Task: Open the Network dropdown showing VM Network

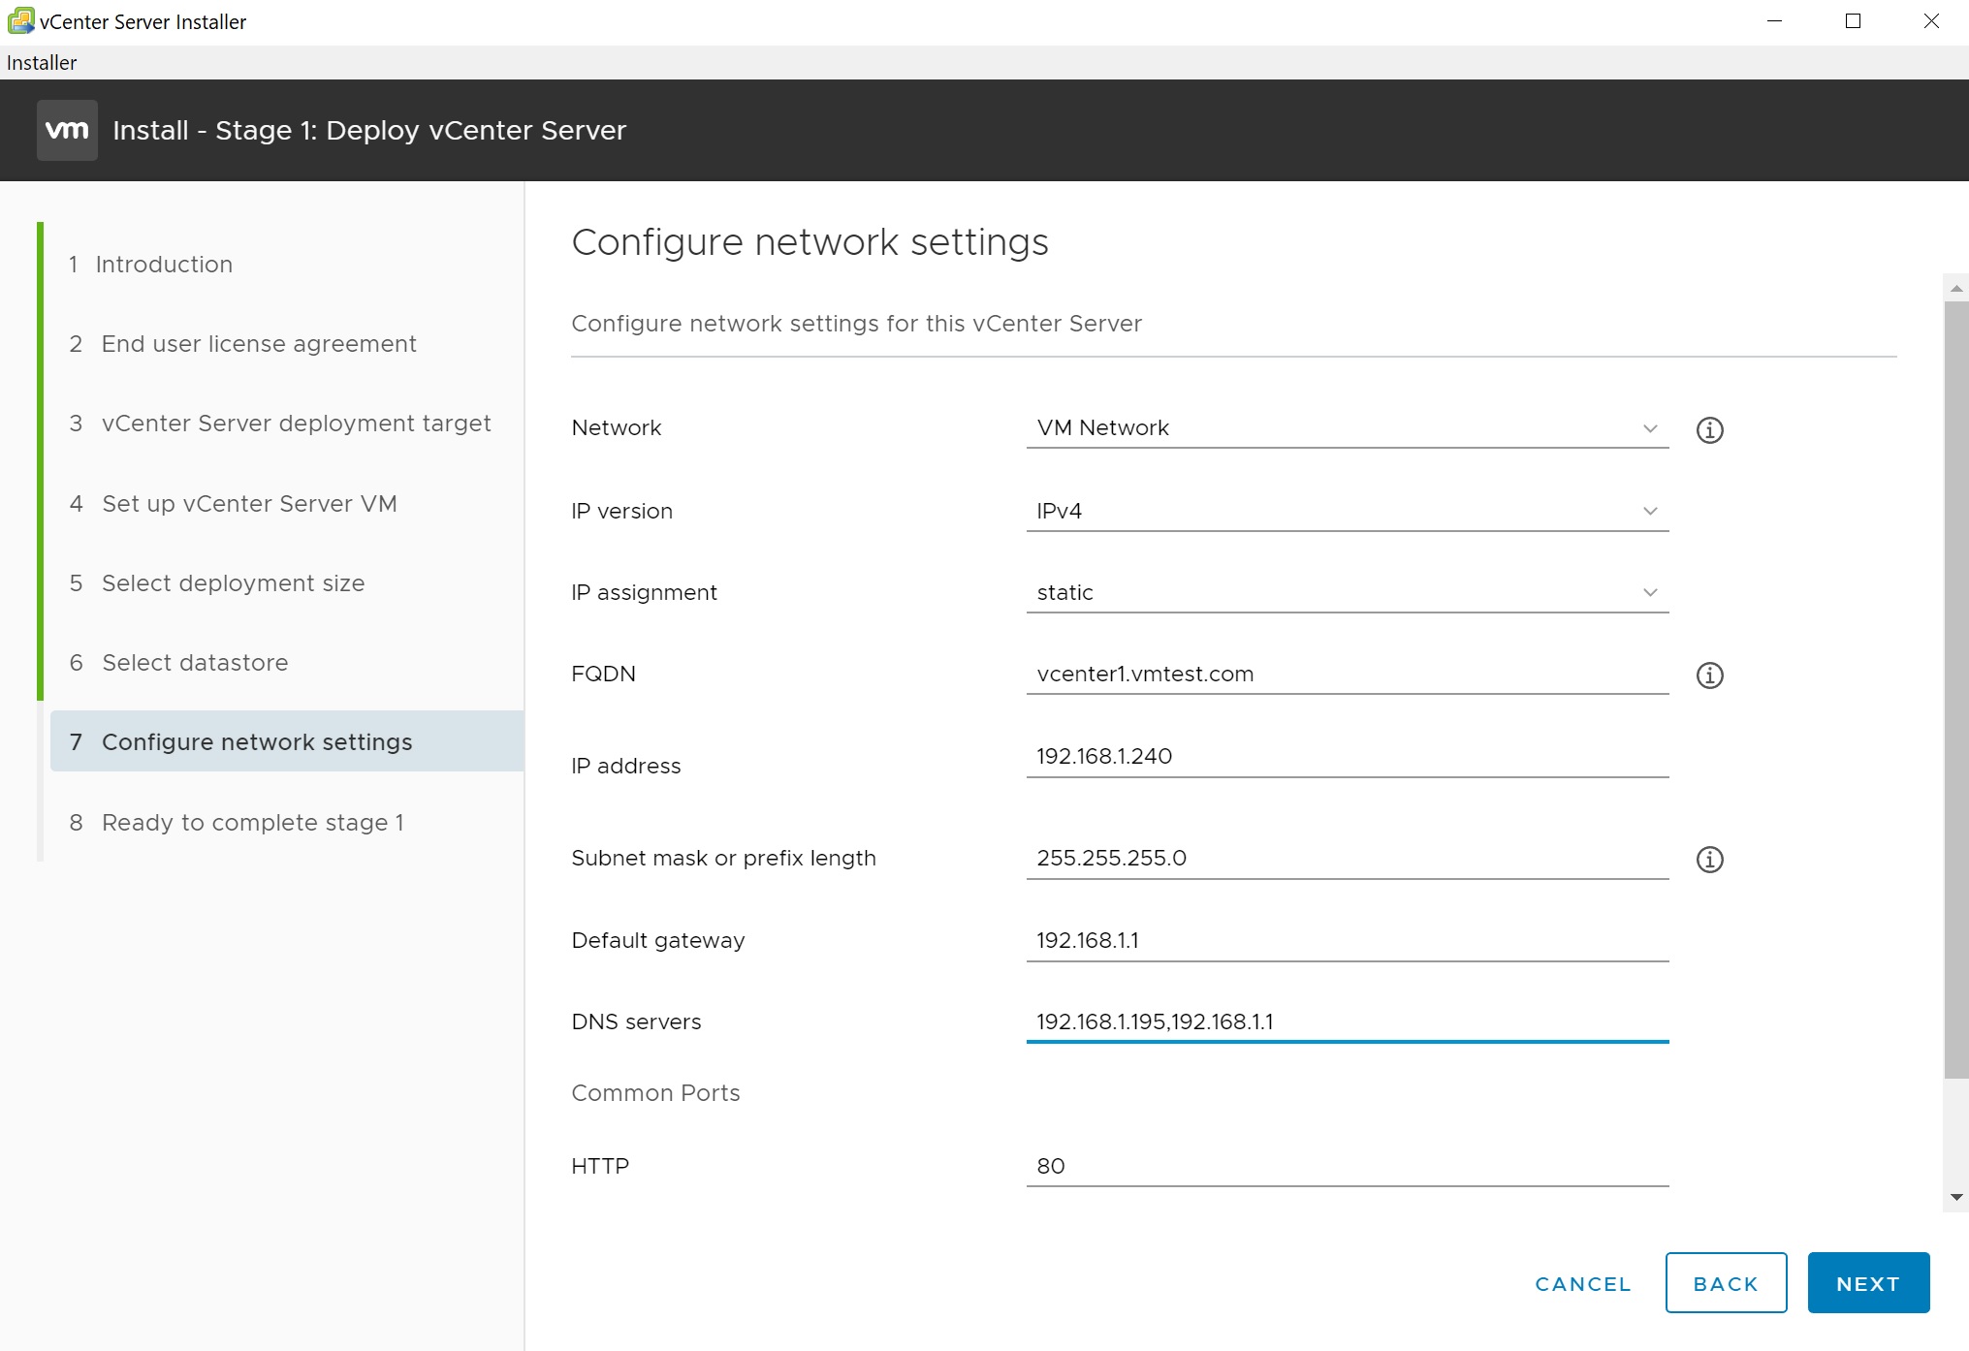Action: tap(1346, 428)
